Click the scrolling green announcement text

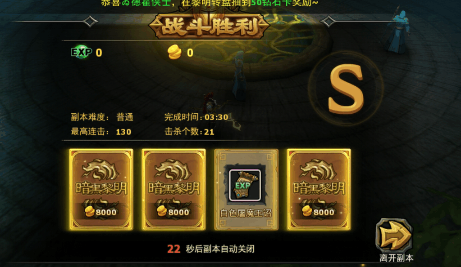coord(210,3)
